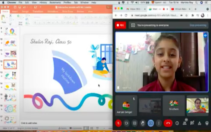
Task: Show everyone people panel in Meet
Action: coord(184,123)
